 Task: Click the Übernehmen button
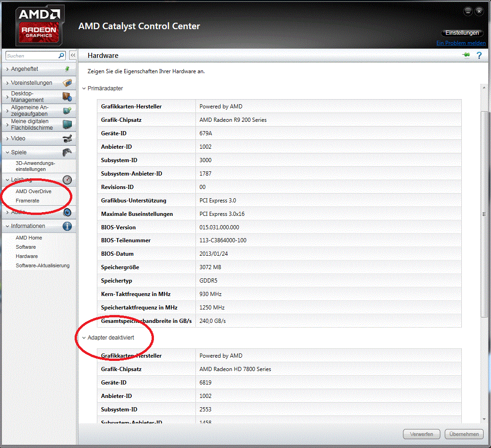pyautogui.click(x=464, y=434)
